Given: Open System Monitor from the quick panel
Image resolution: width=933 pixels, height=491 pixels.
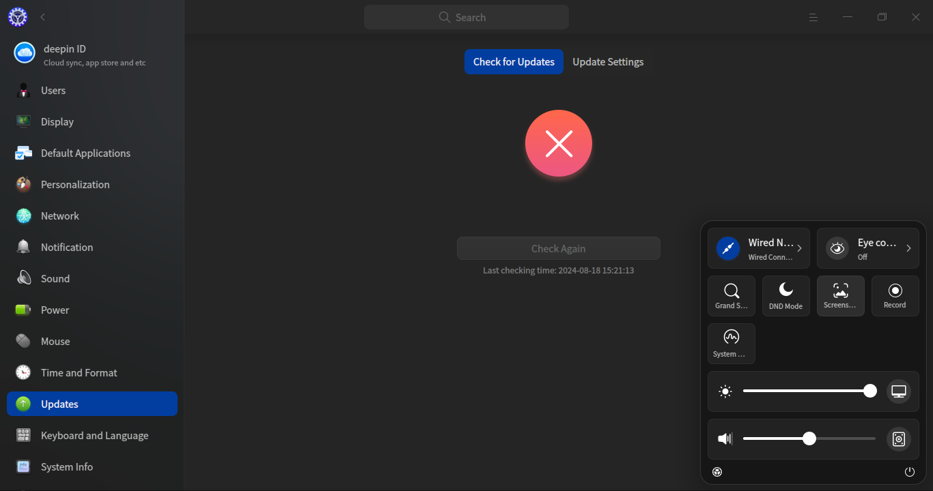Looking at the screenshot, I should coord(732,344).
